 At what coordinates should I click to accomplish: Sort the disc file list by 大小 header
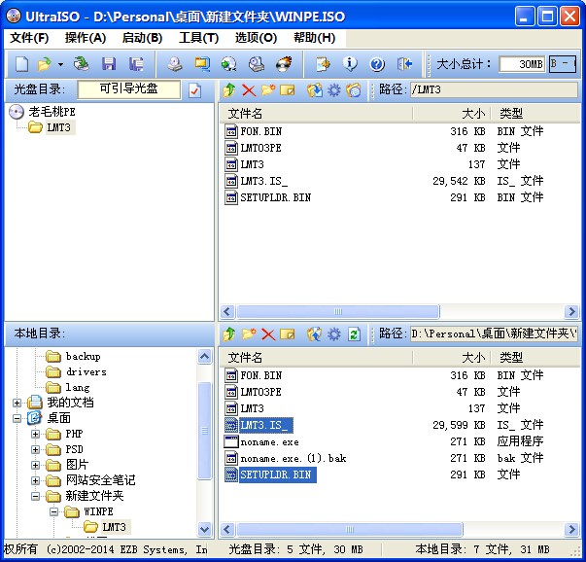tap(452, 114)
